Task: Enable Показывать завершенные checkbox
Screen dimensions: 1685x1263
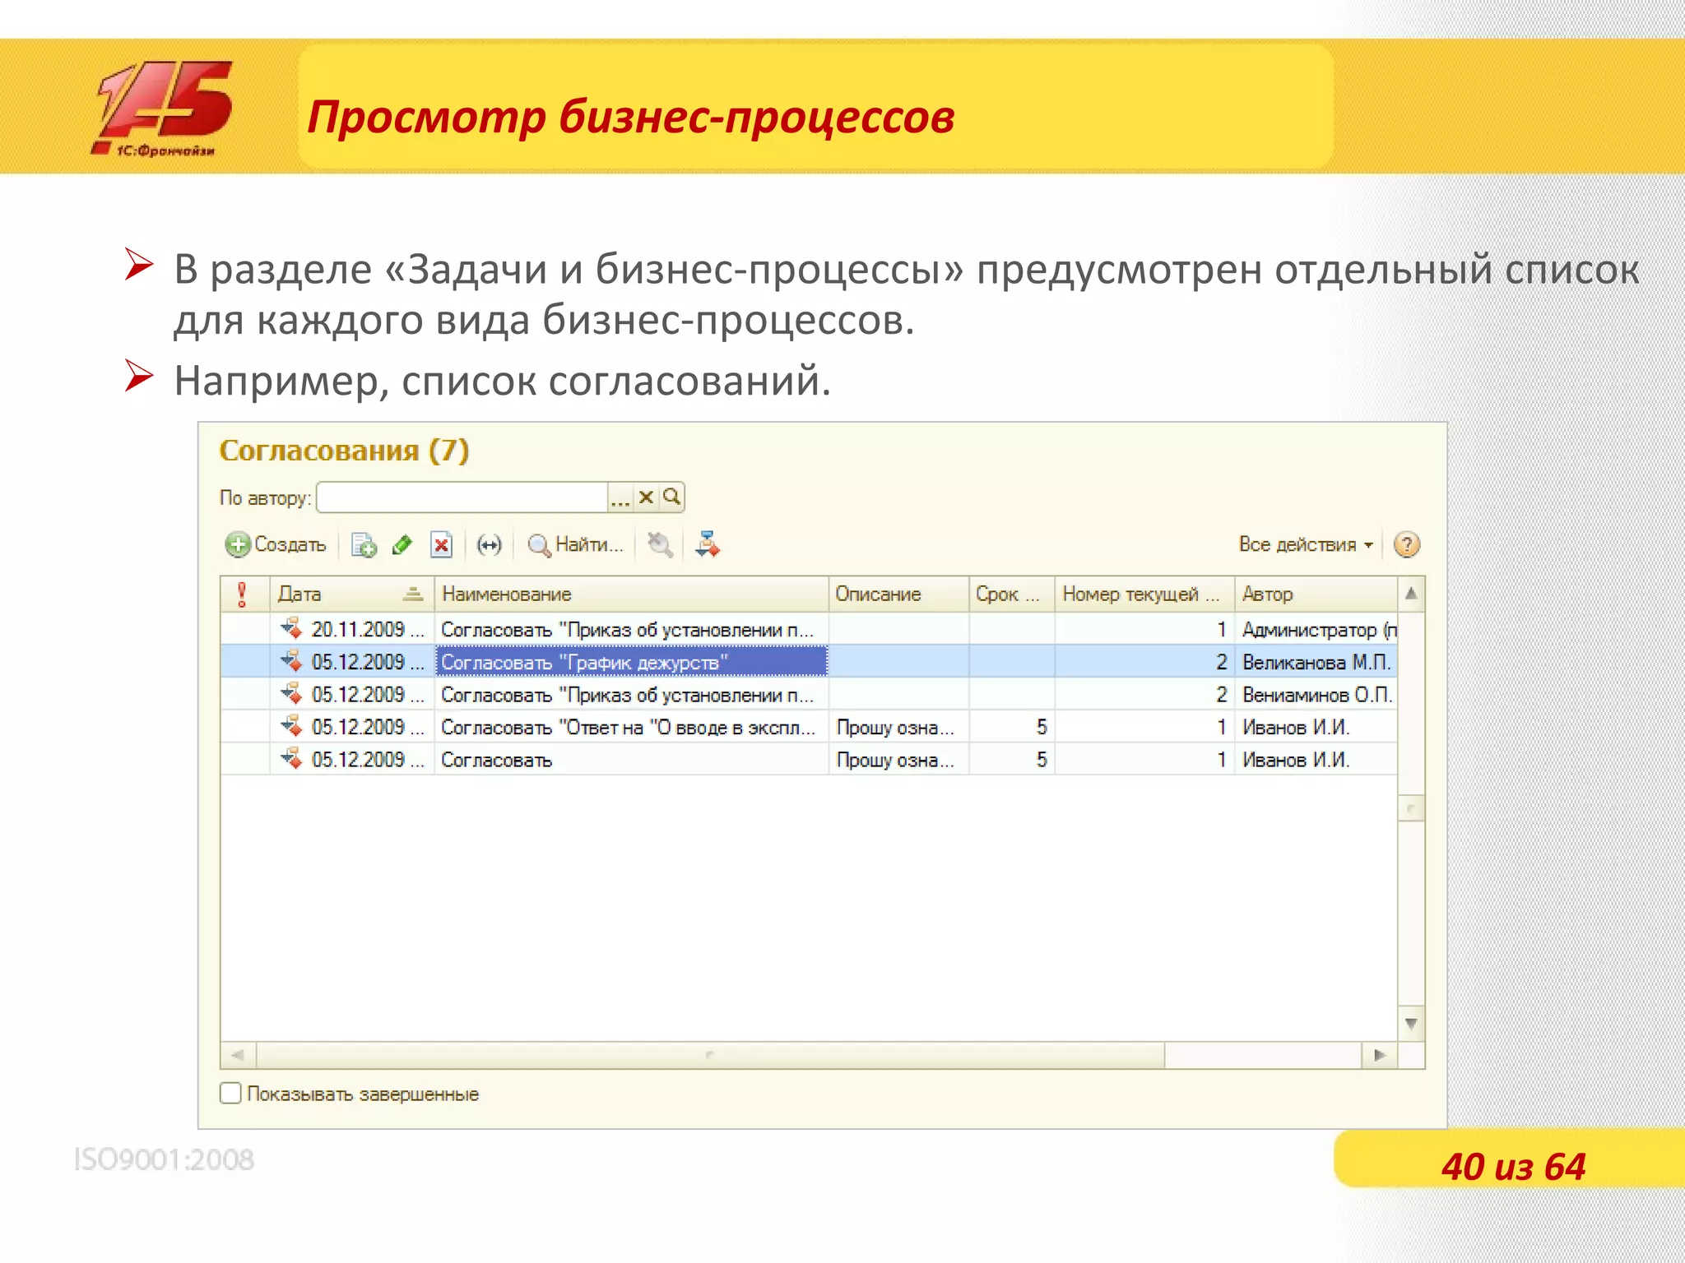Action: click(x=231, y=1093)
